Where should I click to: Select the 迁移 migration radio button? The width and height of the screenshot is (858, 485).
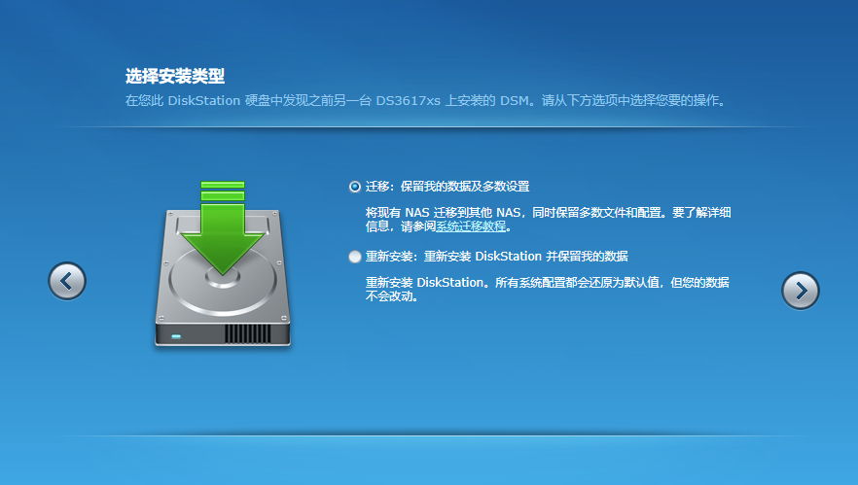[x=354, y=187]
